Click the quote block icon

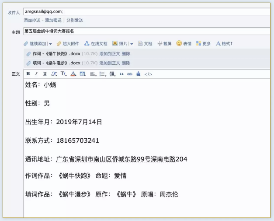pyautogui.click(x=121, y=74)
